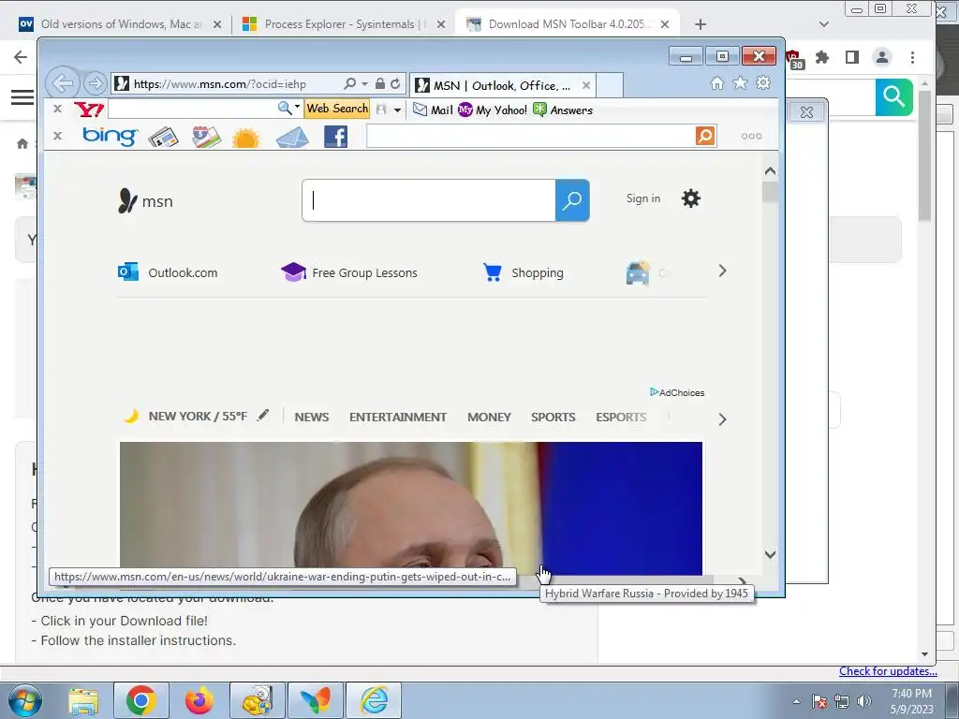Screen dimensions: 959x719
Task: Switch to Old versions of Windows tab
Action: 121,24
